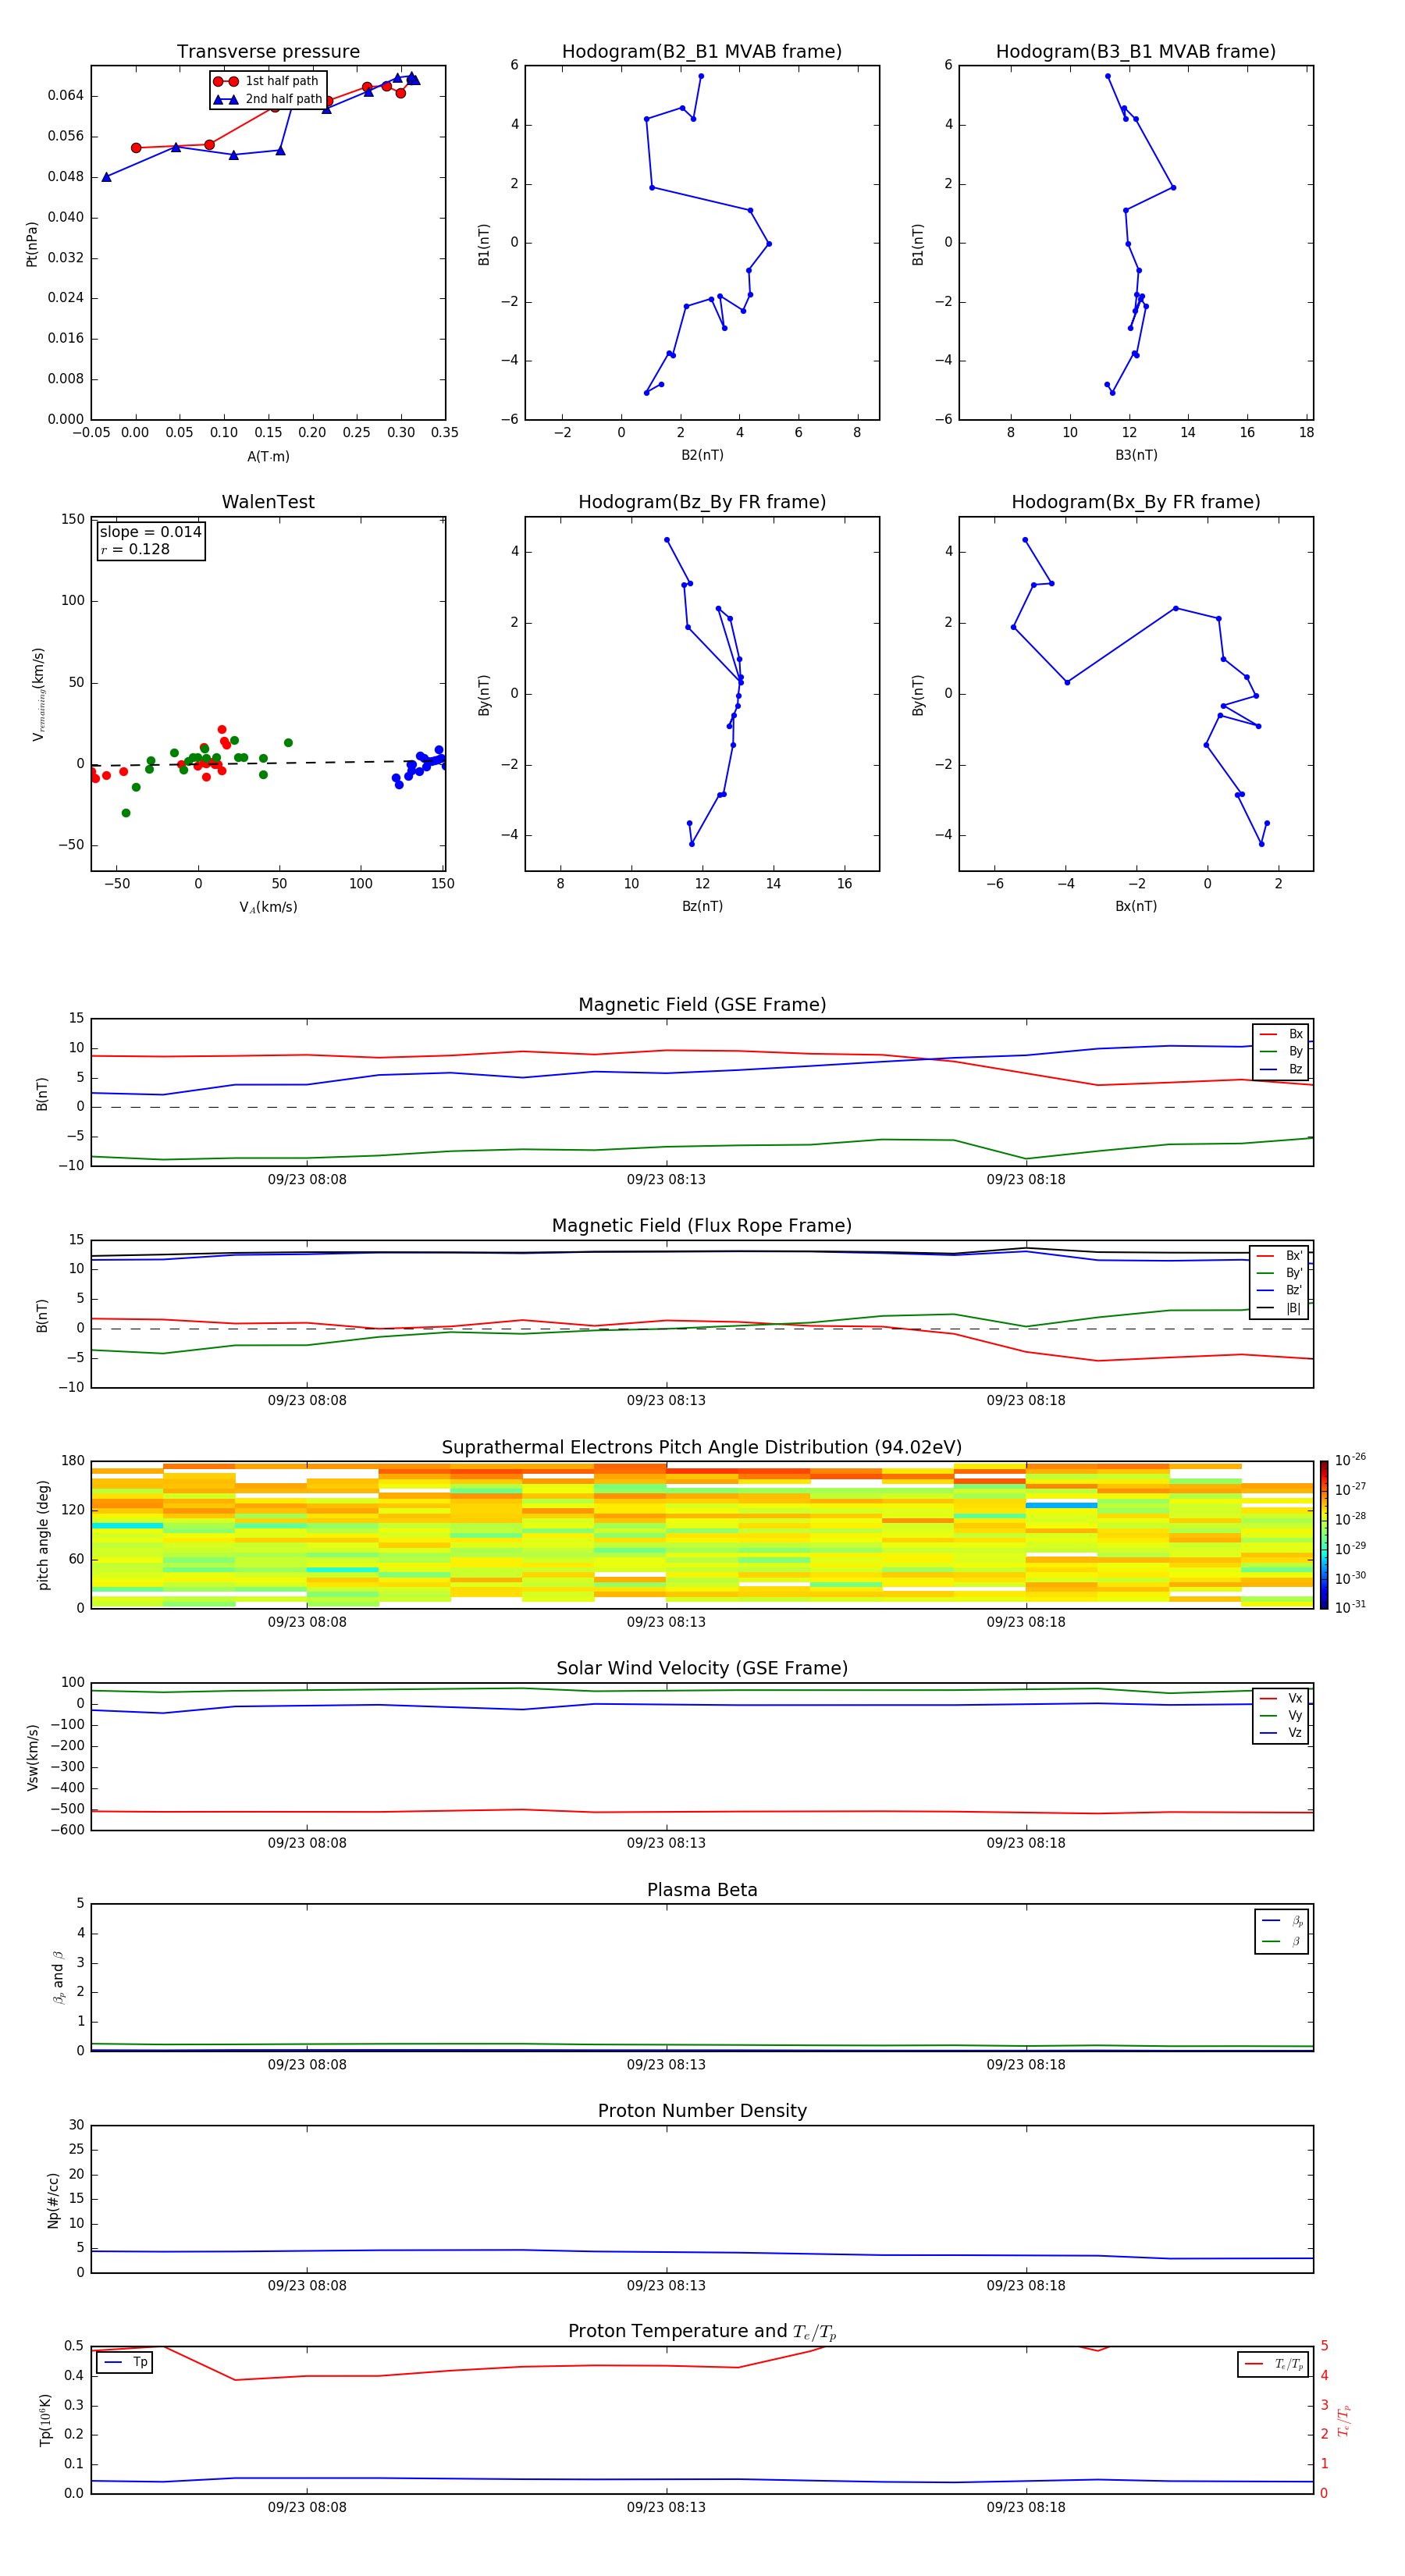
Task: Click the "09/23 08:13" tick under the GSE magnetic field plot
Action: (666, 1180)
